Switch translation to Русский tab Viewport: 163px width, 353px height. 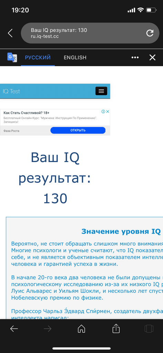click(38, 58)
